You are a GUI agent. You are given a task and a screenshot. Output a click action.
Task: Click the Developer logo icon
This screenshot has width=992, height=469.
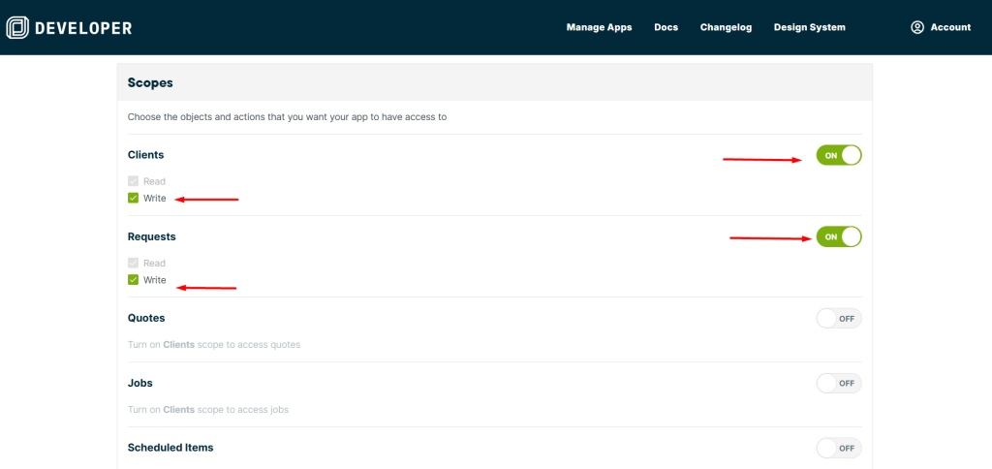17,28
